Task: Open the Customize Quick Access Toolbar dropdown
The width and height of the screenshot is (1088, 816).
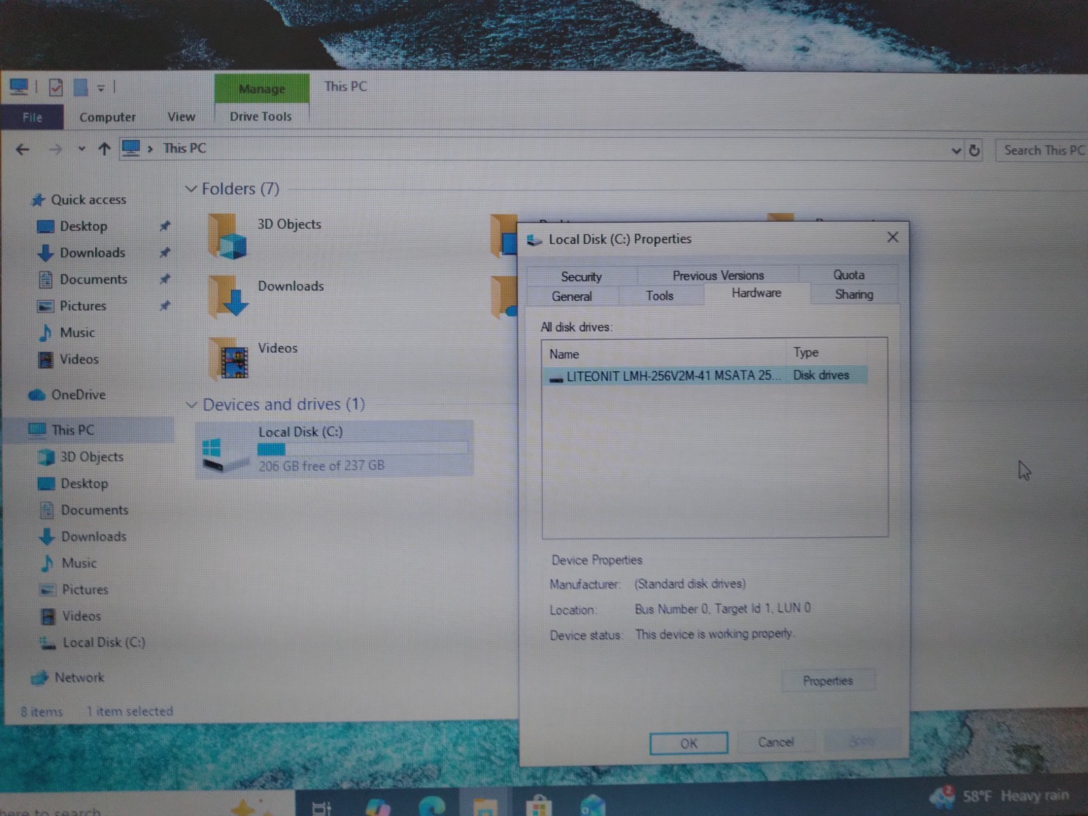Action: click(101, 88)
